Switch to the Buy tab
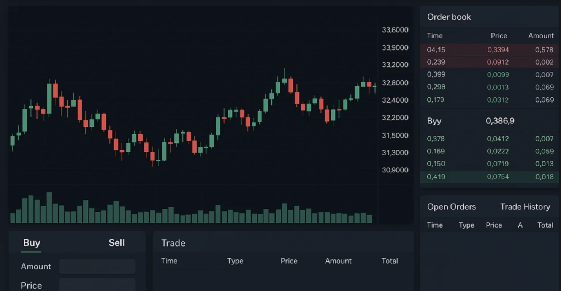This screenshot has height=291, width=561. pyautogui.click(x=32, y=243)
